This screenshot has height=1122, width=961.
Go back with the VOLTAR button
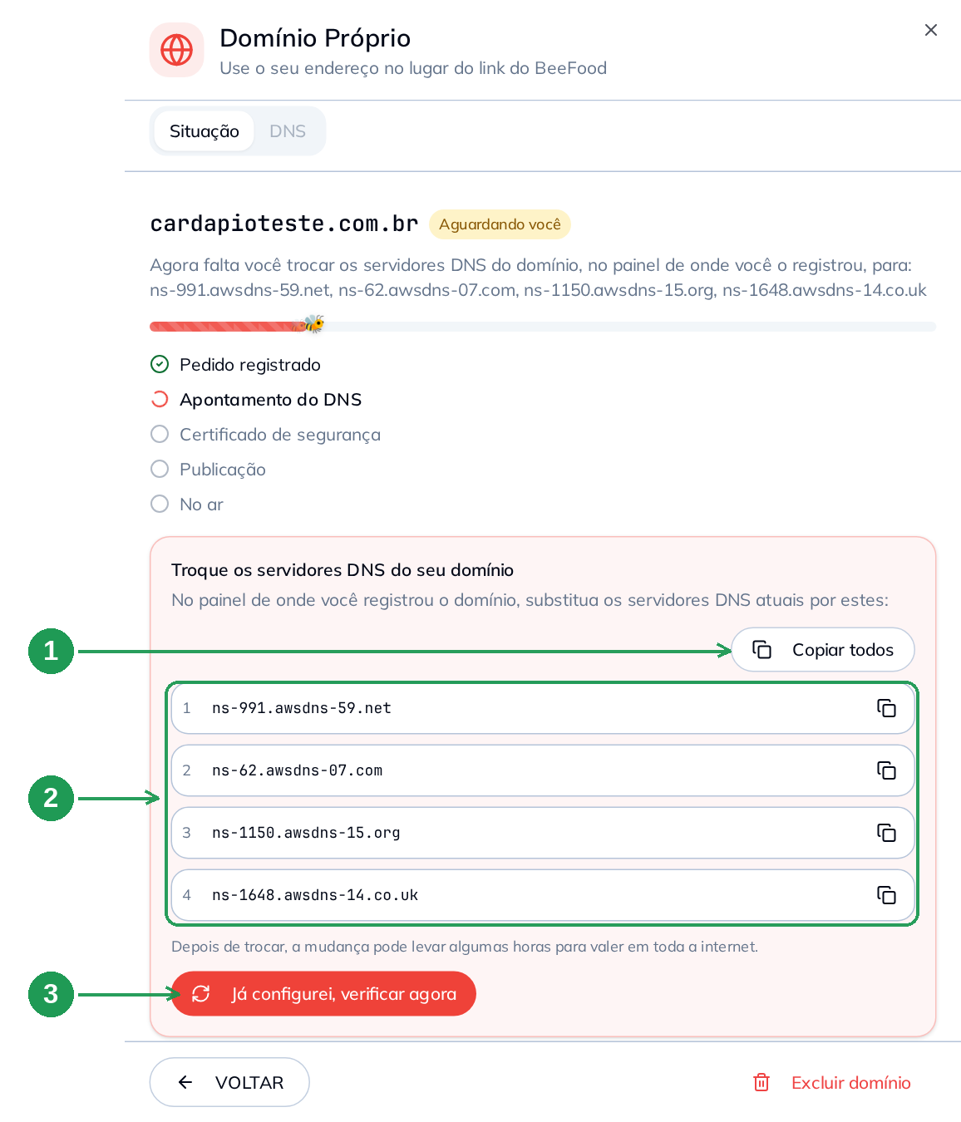pyautogui.click(x=229, y=1082)
